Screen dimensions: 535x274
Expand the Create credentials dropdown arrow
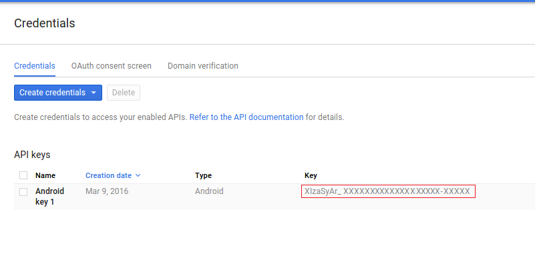[x=94, y=93]
